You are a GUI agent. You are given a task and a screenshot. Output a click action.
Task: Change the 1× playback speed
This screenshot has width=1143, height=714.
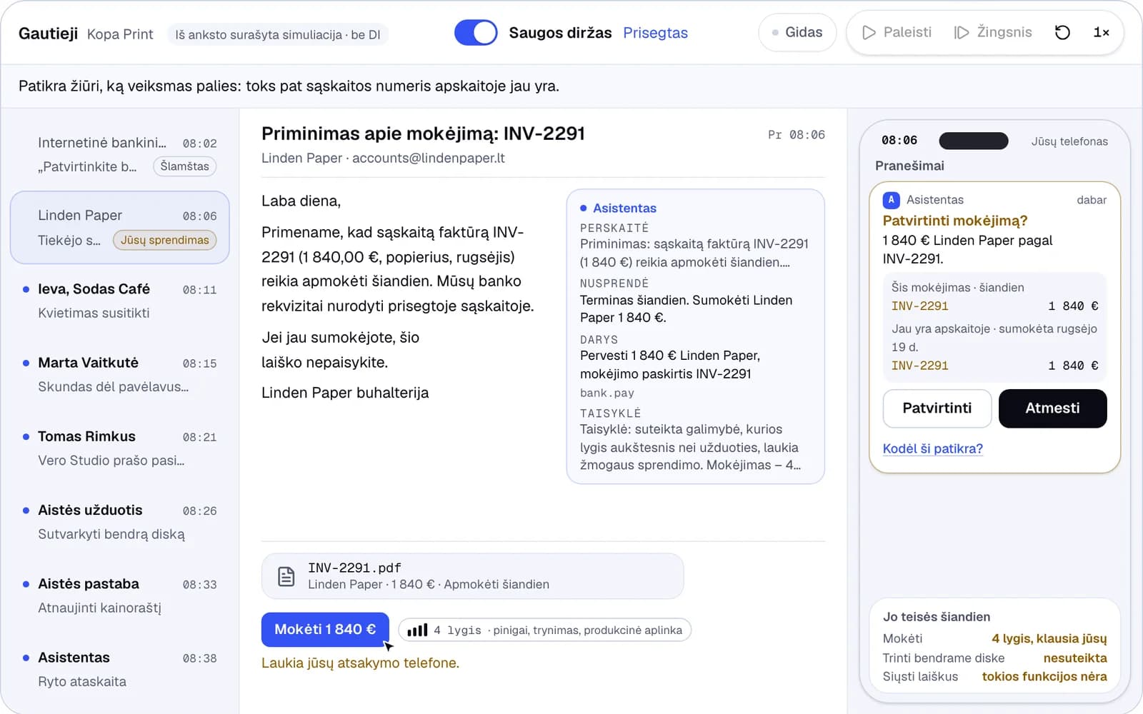[1101, 32]
